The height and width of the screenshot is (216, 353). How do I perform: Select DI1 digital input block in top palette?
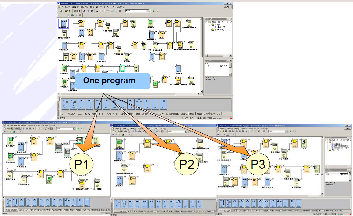(82, 104)
